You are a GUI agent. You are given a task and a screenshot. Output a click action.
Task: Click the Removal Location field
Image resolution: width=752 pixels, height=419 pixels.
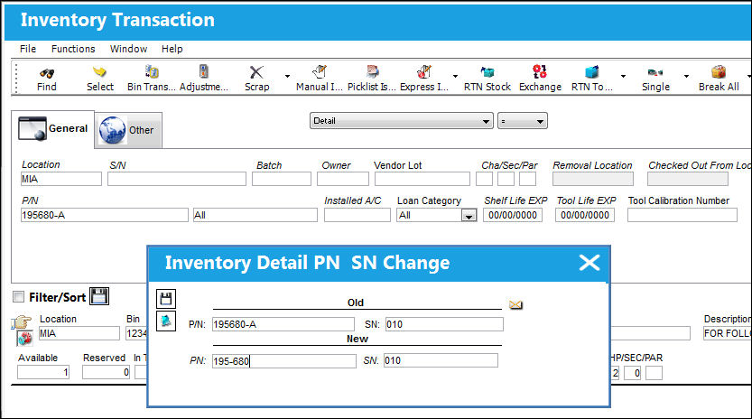pos(593,179)
